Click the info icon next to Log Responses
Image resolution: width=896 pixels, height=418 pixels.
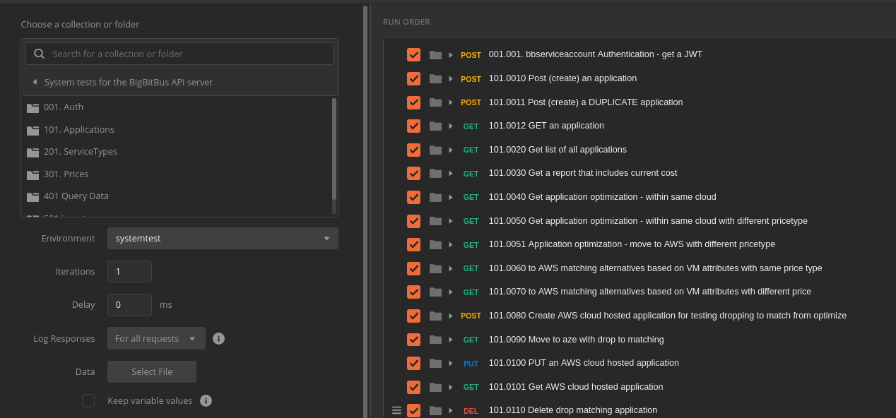[219, 338]
